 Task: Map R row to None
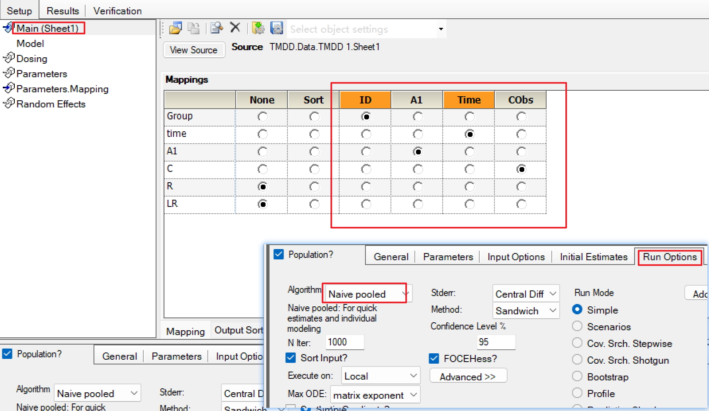pyautogui.click(x=262, y=187)
